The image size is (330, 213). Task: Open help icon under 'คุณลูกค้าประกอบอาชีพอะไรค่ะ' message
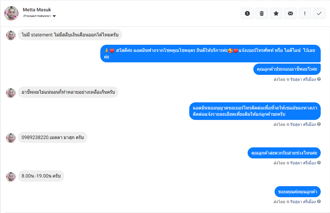319,79
